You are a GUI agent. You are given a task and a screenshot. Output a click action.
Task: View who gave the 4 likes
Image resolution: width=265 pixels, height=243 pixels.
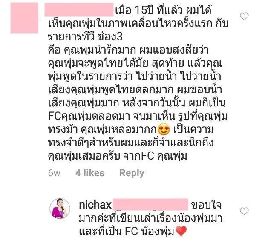coord(90,173)
